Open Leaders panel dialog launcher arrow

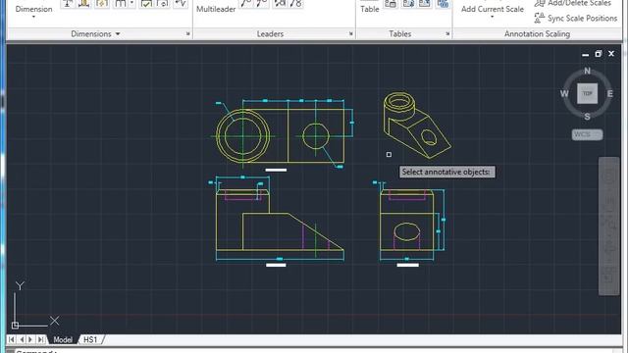point(351,34)
